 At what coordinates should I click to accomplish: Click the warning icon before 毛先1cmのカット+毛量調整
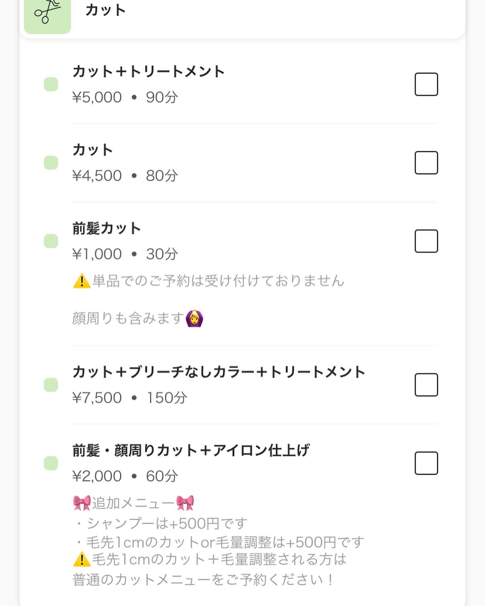click(x=82, y=560)
